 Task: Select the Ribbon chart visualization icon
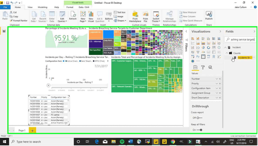click(219, 43)
